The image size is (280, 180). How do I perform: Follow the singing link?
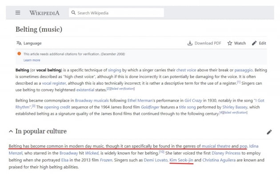point(115,70)
